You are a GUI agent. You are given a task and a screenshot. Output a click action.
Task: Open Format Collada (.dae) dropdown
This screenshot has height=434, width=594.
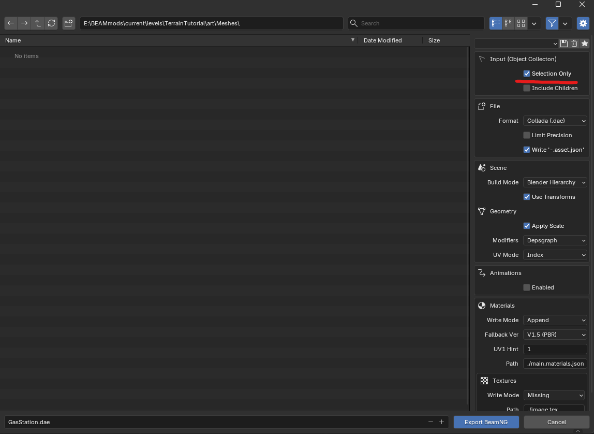point(555,121)
